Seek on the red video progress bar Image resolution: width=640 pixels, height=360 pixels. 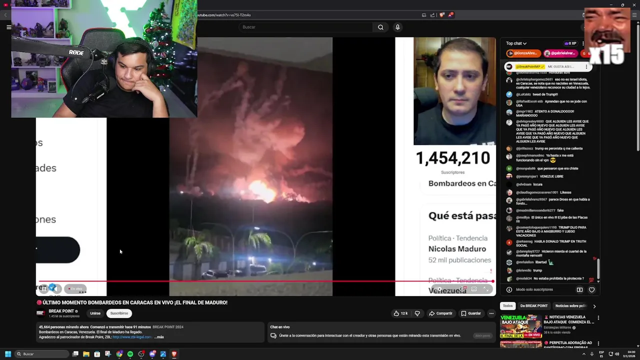pos(266,281)
